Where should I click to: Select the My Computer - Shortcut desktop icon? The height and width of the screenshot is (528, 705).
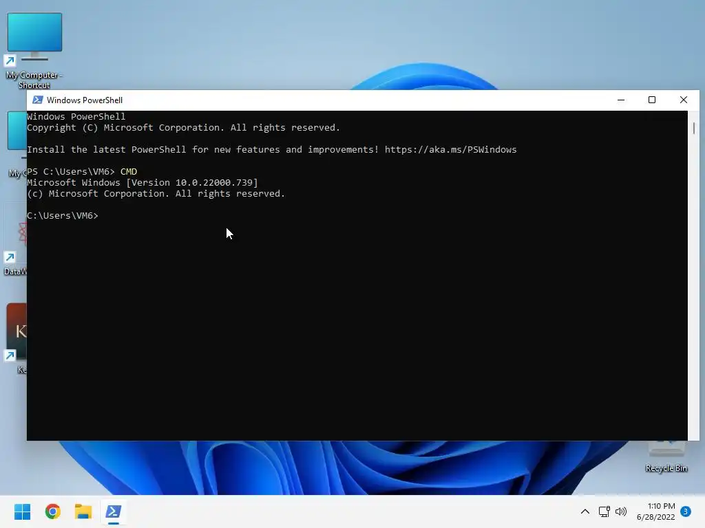pos(34,50)
